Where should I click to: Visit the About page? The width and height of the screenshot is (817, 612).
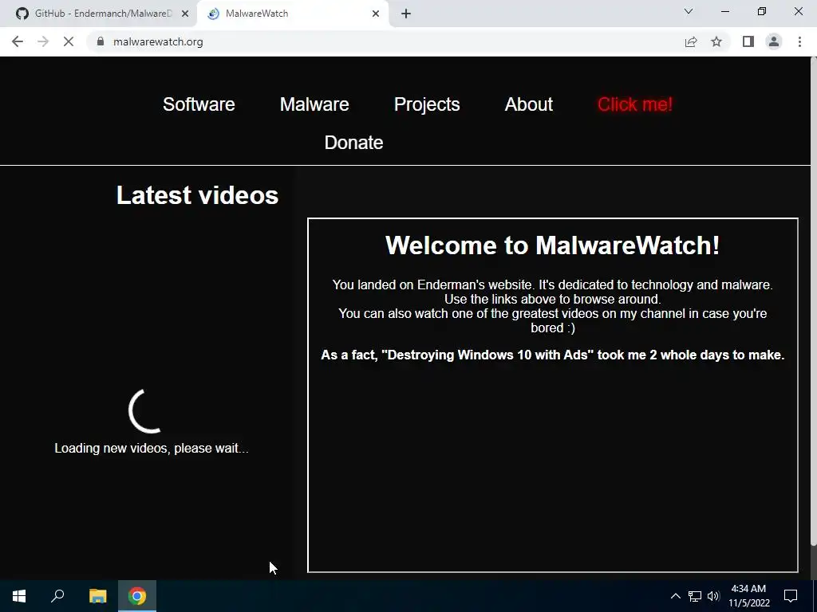(528, 104)
